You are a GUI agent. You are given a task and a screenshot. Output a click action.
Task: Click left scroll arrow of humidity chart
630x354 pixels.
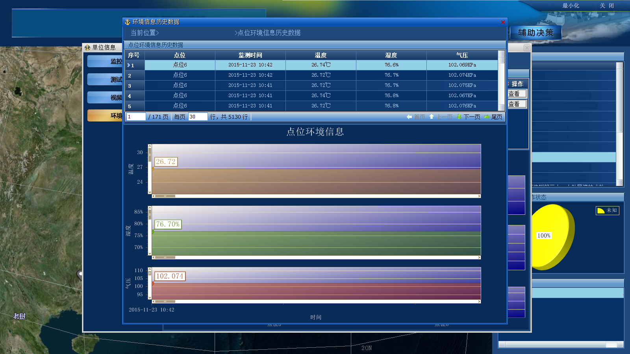pyautogui.click(x=154, y=258)
